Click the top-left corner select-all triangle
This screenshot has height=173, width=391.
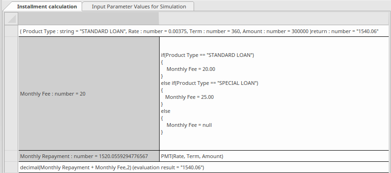12,19
